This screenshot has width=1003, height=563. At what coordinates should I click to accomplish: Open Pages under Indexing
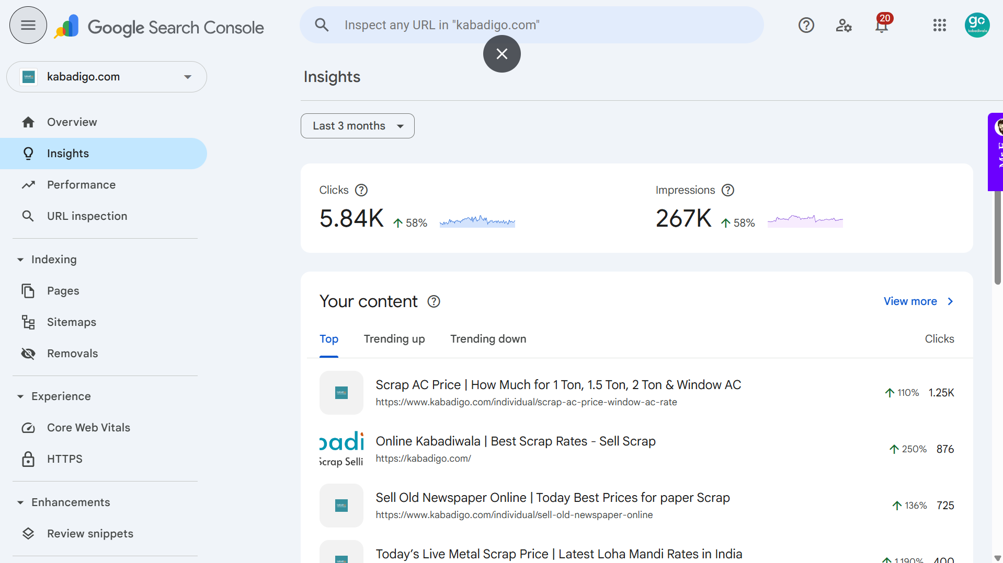(63, 291)
